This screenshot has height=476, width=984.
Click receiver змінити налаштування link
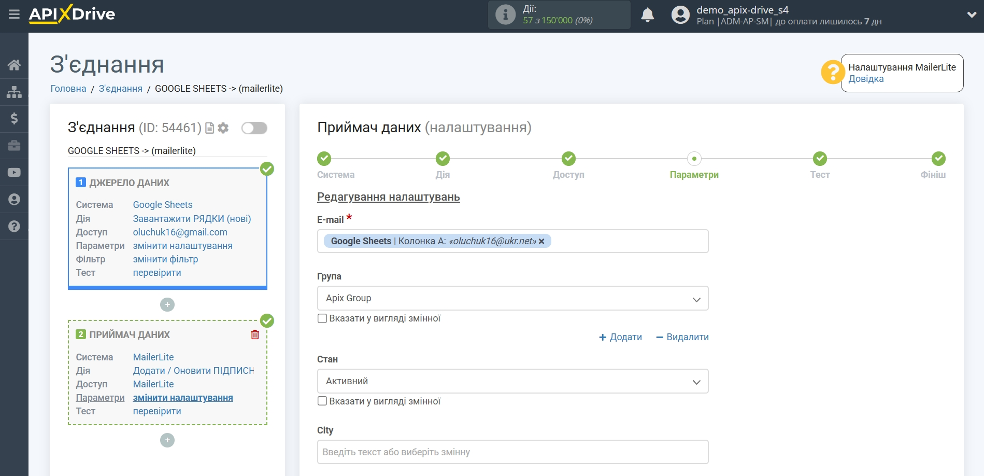click(x=183, y=398)
